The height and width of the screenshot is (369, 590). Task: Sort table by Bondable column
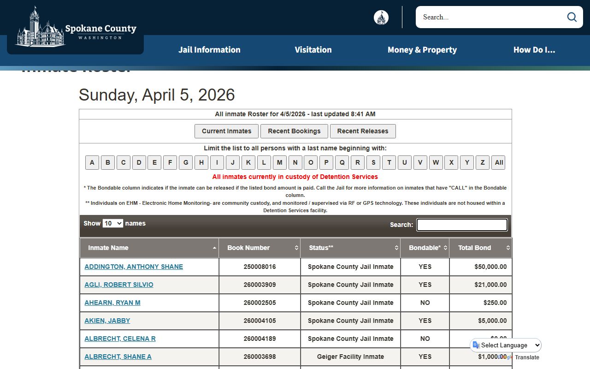tap(425, 248)
